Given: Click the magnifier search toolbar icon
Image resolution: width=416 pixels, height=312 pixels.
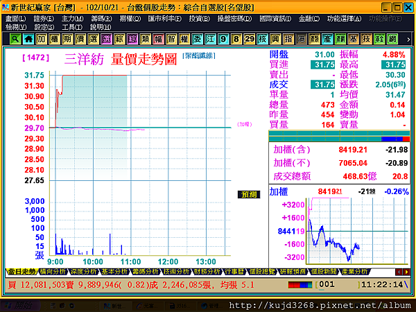Looking at the screenshot, I should click(x=15, y=40).
